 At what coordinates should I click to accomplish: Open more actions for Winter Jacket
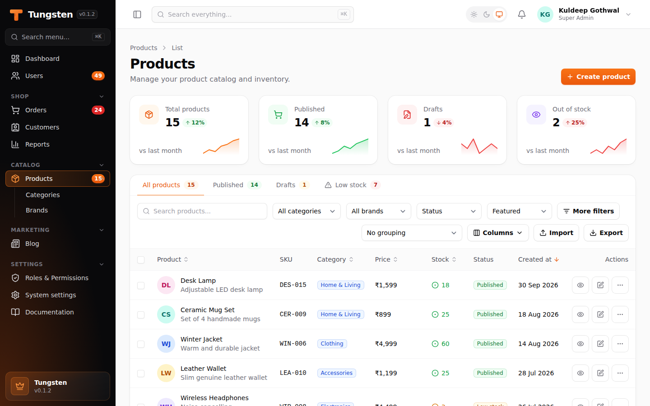click(620, 344)
